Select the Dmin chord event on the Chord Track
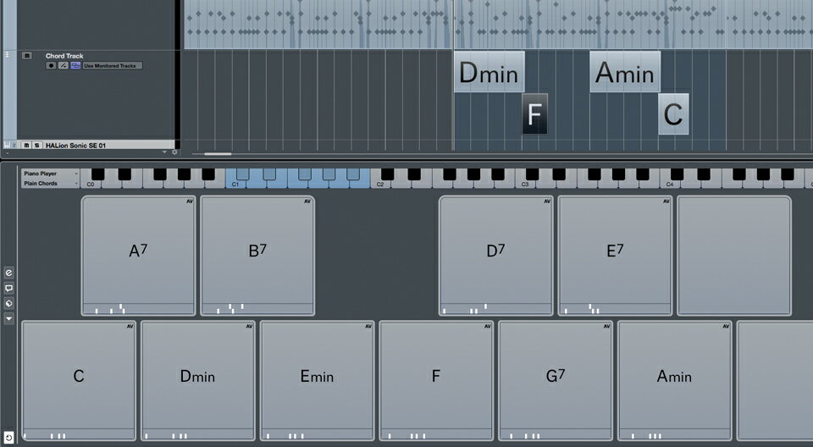Viewport: 813px width, 447px height. pos(489,72)
